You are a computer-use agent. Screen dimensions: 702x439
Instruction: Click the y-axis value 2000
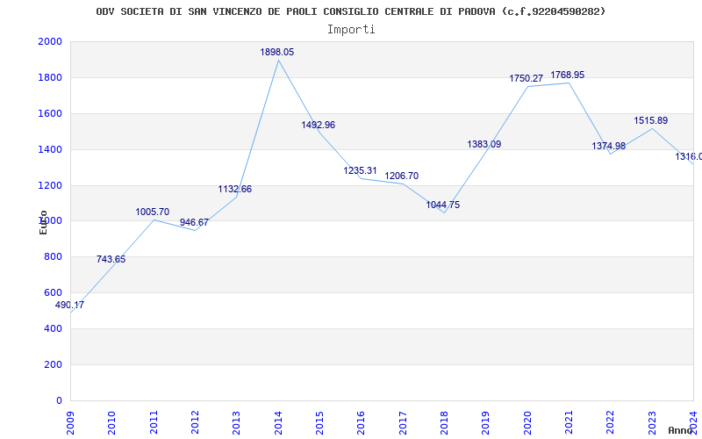pyautogui.click(x=50, y=41)
